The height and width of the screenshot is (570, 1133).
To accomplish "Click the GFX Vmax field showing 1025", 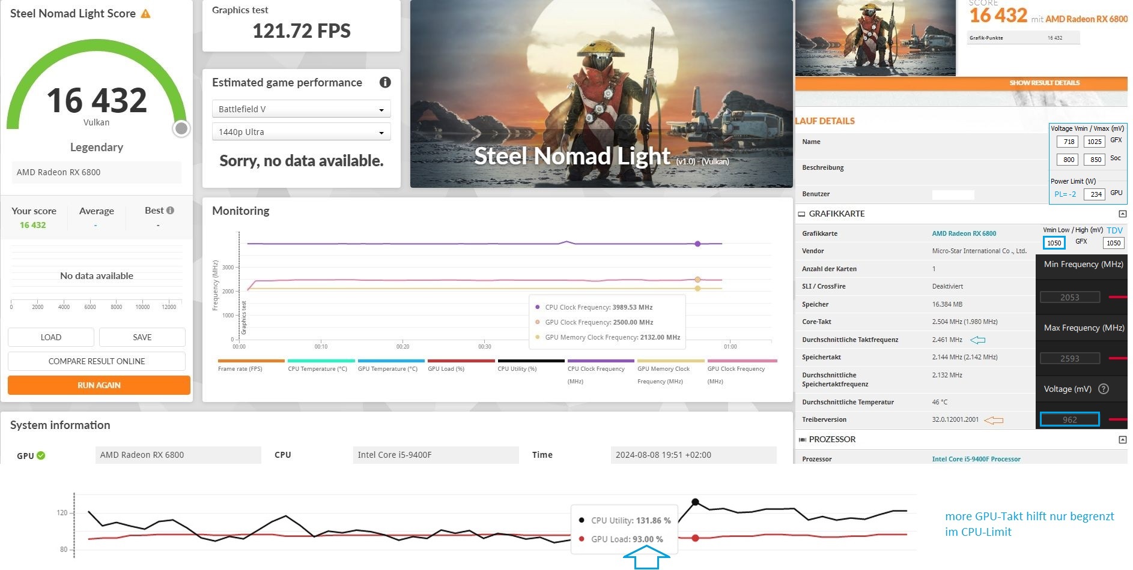I will coord(1095,142).
